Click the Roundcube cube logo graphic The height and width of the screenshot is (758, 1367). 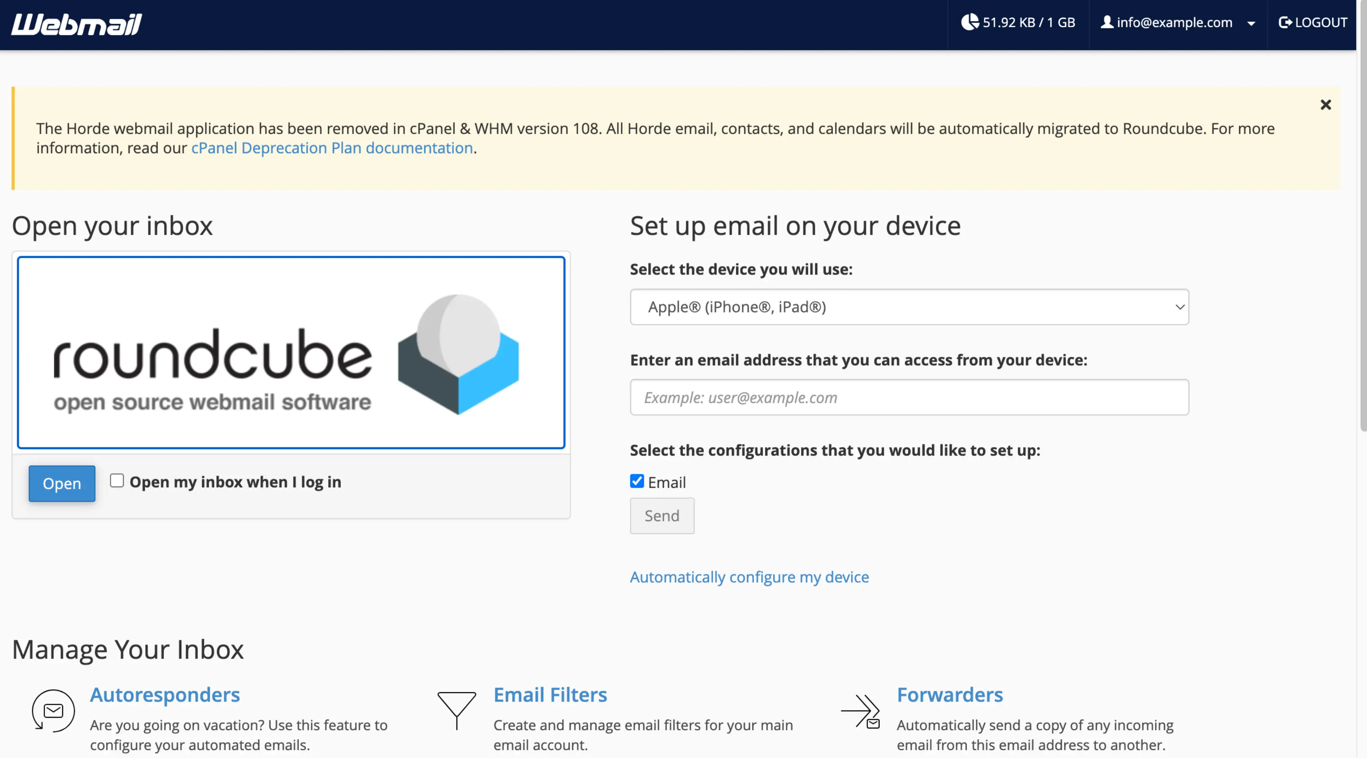coord(458,354)
